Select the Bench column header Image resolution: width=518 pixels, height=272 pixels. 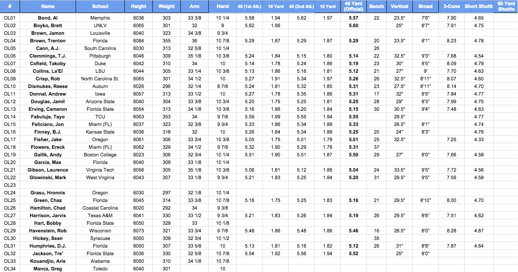(376, 6)
